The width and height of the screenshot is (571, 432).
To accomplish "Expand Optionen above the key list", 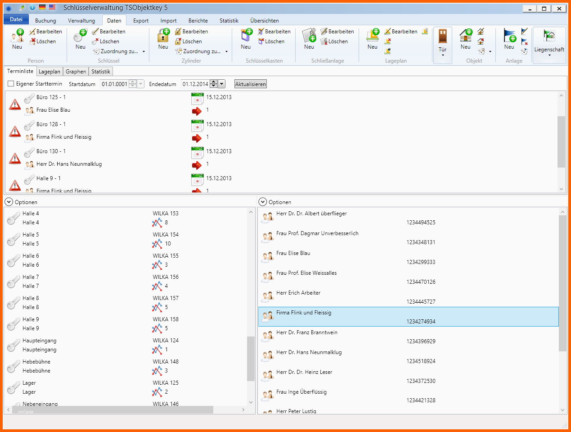I will point(9,202).
